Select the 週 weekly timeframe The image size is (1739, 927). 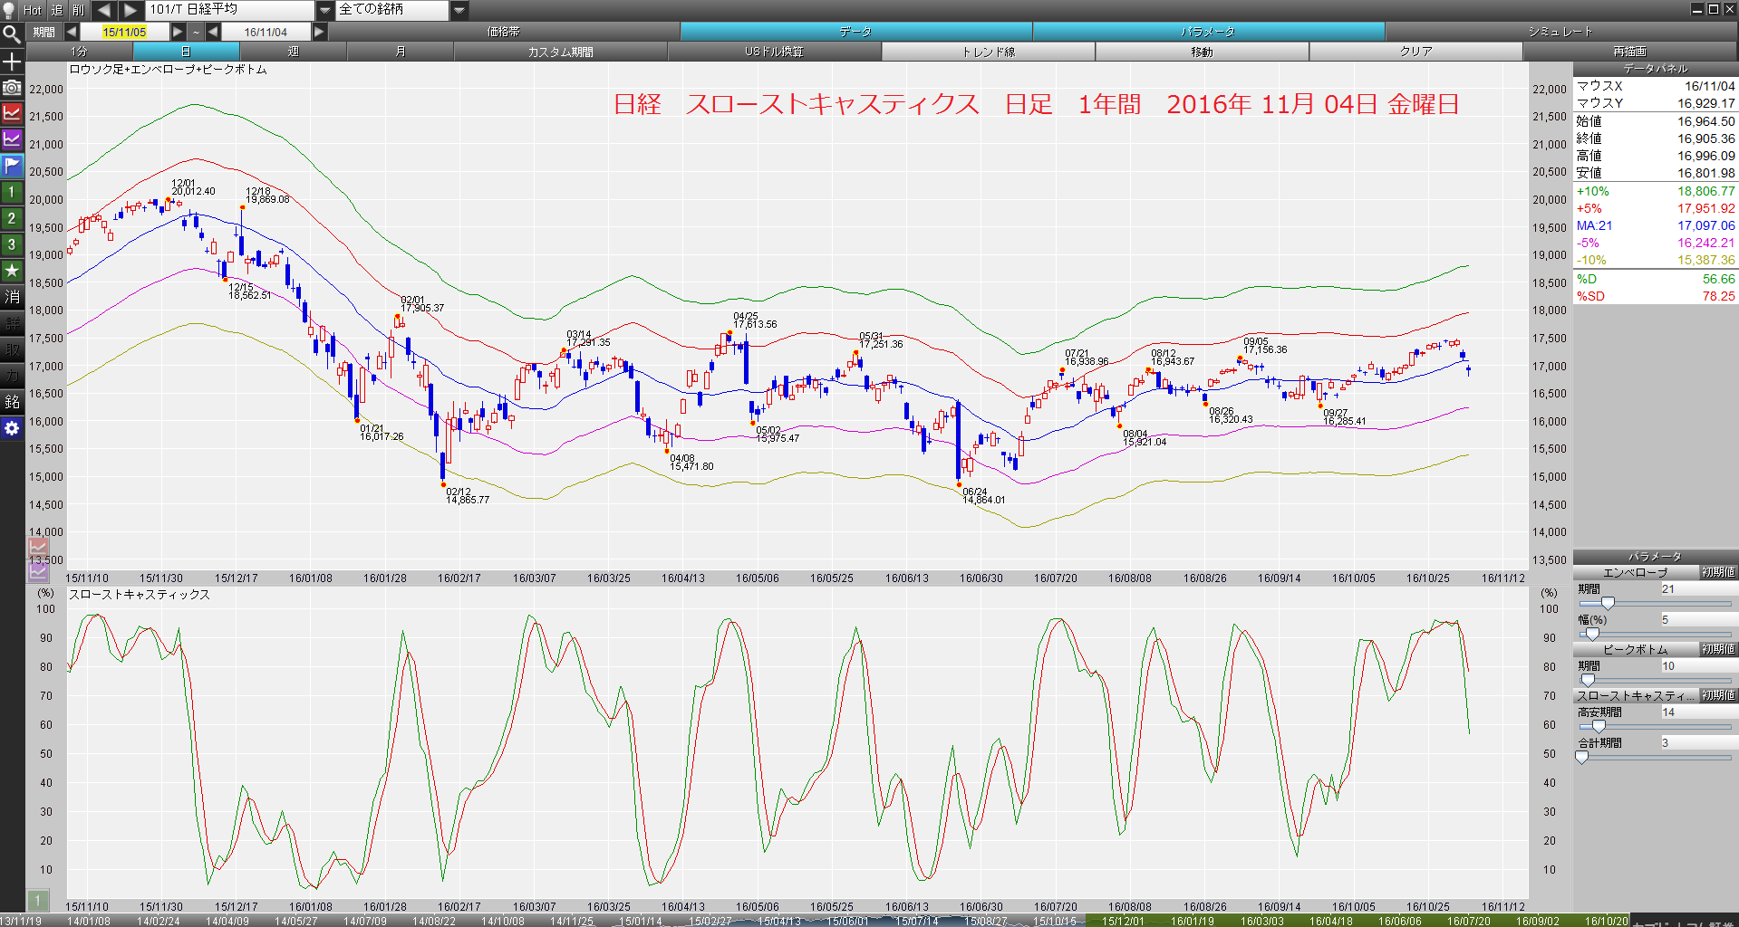[293, 52]
